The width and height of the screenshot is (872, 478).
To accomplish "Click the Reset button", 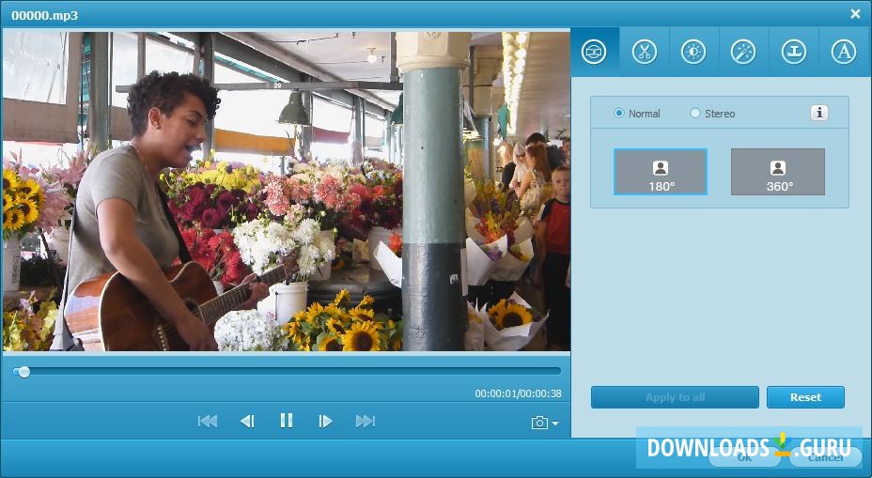I will [805, 397].
